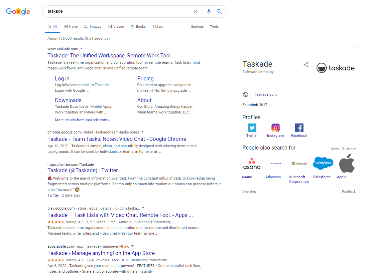Open the More search categories menu
The image size is (369, 280).
point(158,27)
